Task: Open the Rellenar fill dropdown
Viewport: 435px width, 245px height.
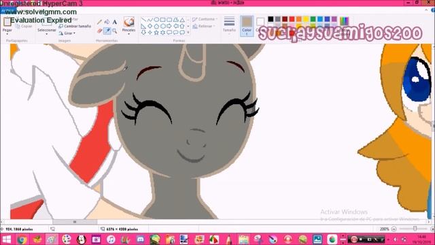Action: [x=204, y=27]
